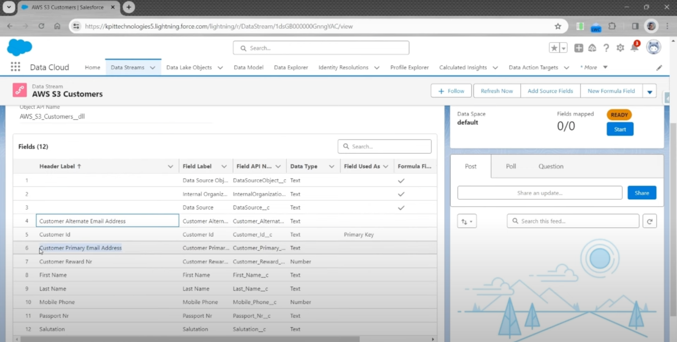Open the More navigation menu
The width and height of the screenshot is (677, 342).
point(594,67)
